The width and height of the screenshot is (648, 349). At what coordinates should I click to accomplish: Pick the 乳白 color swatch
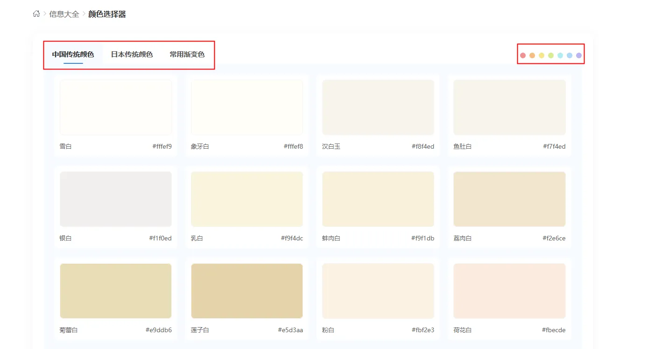(x=247, y=199)
